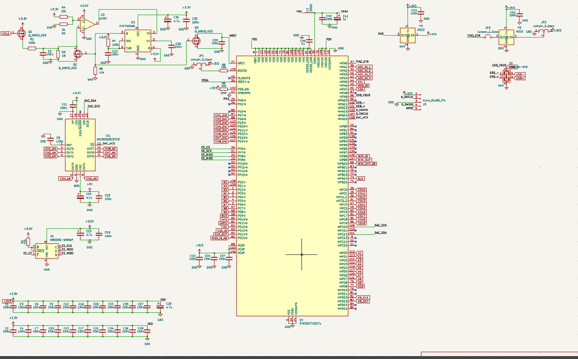Select capacitor C37 below VCAP
This screenshot has width=578, height=359.
[229, 258]
